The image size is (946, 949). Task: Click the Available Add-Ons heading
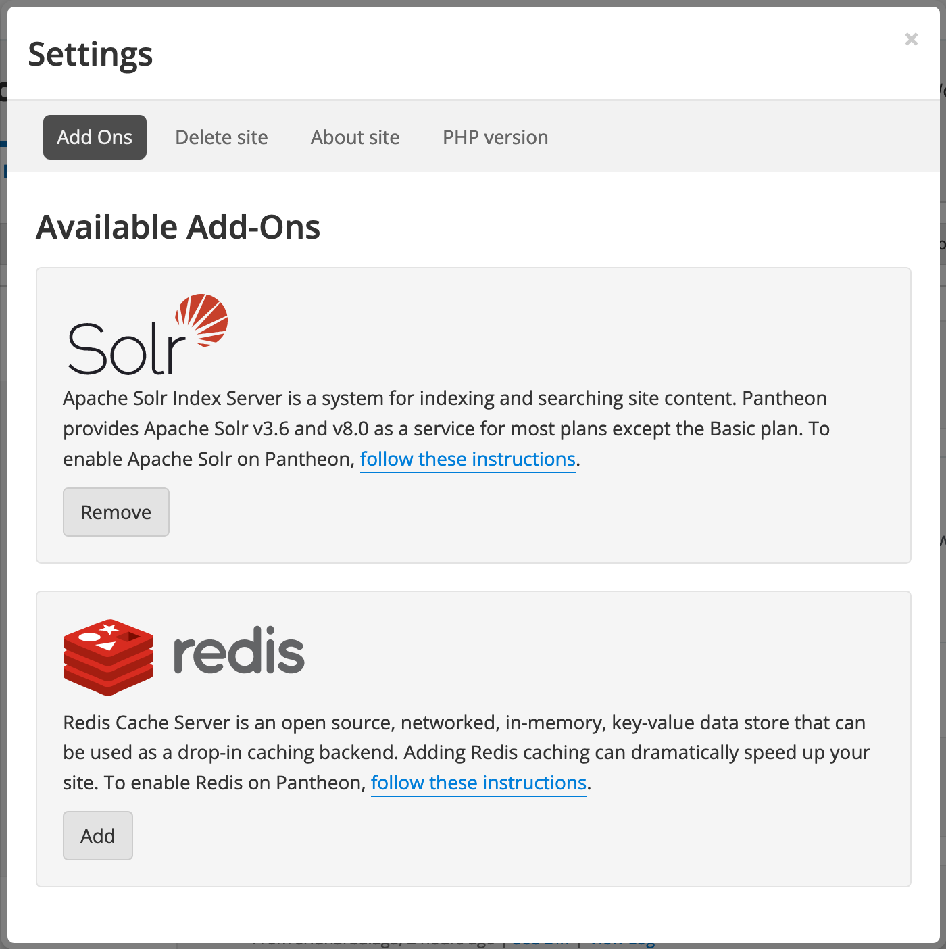178,226
